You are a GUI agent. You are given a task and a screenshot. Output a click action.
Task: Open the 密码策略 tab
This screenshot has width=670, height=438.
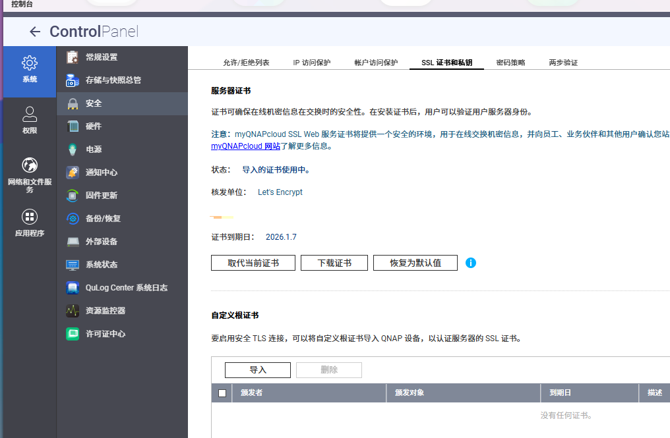pos(510,63)
